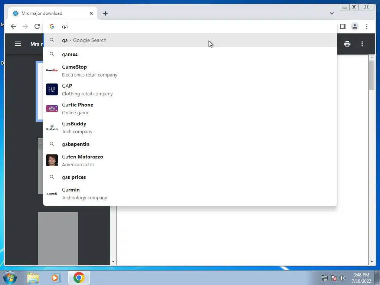380x285 pixels.
Task: Open the Windows Start menu
Action: point(9,278)
